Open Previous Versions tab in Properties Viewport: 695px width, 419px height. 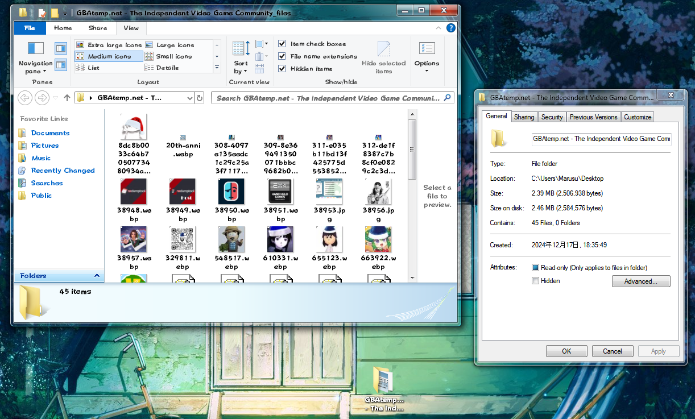click(x=593, y=117)
